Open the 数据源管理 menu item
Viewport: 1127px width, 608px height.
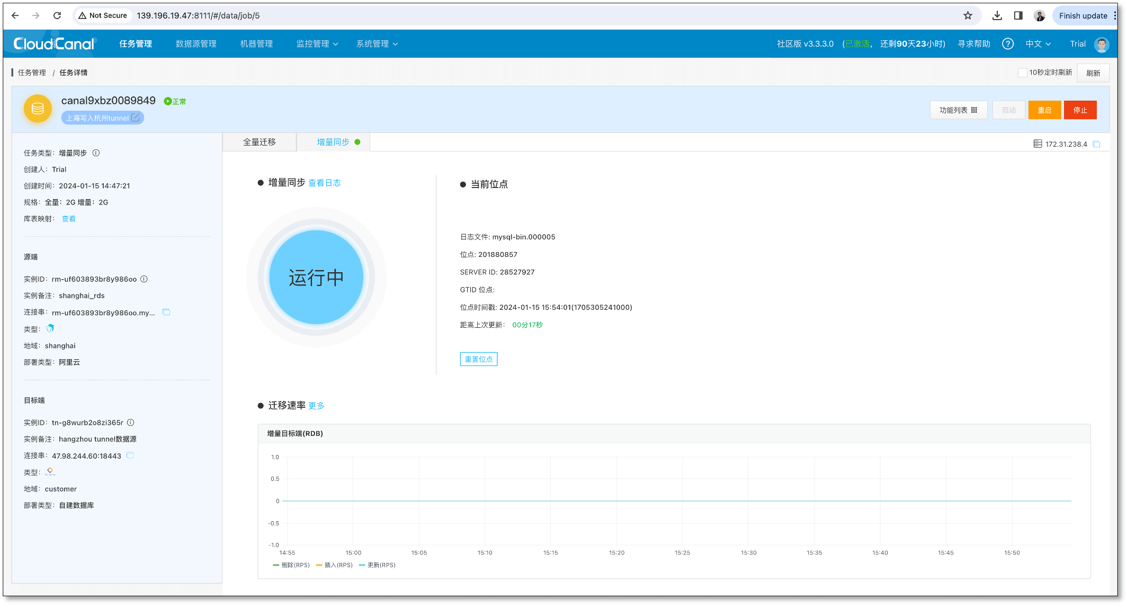tap(195, 43)
